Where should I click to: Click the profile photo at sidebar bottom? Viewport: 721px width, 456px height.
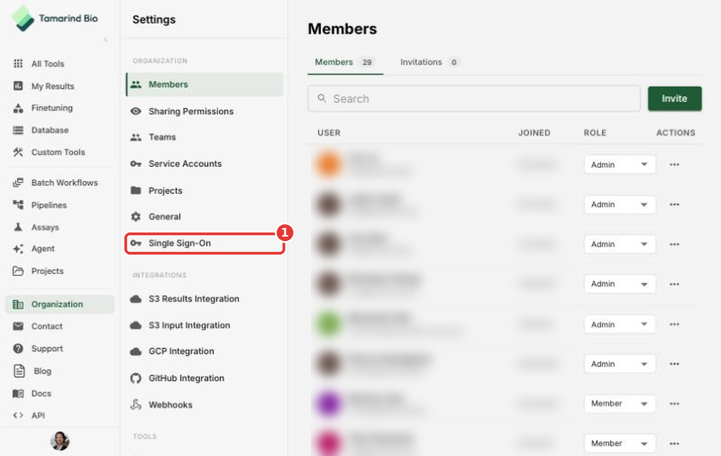point(60,441)
